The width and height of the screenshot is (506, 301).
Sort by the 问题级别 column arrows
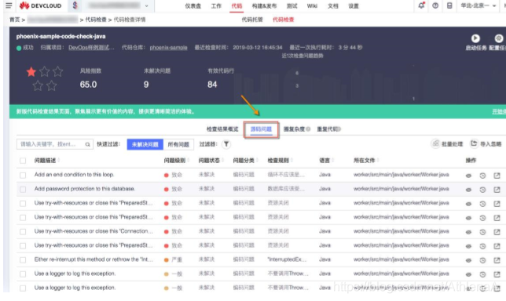click(x=188, y=161)
